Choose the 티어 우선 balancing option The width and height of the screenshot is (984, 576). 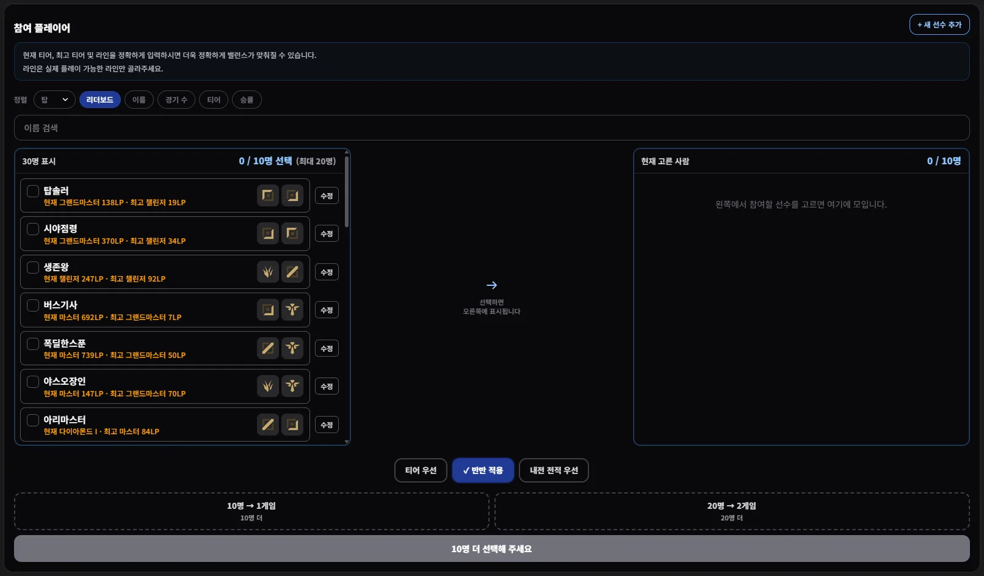421,470
